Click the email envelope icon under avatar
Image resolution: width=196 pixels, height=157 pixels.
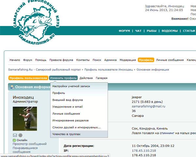(x=15, y=135)
